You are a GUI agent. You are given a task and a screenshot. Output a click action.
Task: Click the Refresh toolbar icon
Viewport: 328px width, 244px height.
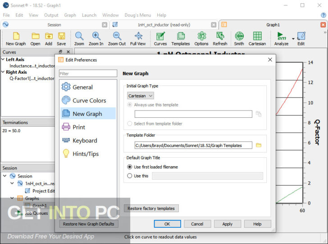[x=220, y=39]
